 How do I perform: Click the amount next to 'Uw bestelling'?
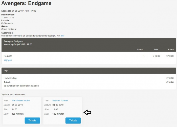(170, 78)
